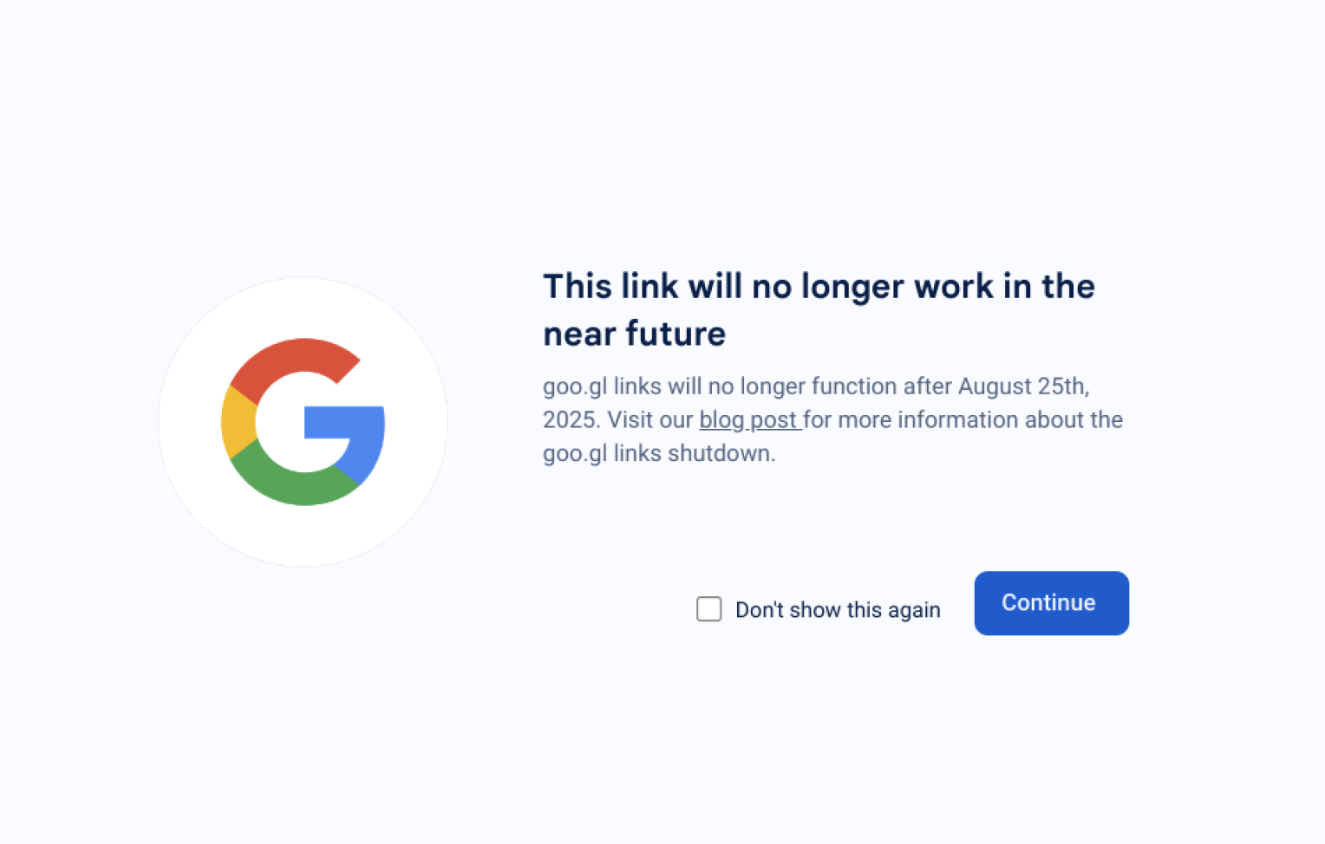This screenshot has height=844, width=1325.
Task: Check the box beside Don't show this again
Action: pyautogui.click(x=709, y=609)
